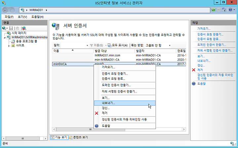This screenshot has height=148, width=238.
Task: Click Remove (제거) link in Actions pane
Action: (200, 70)
